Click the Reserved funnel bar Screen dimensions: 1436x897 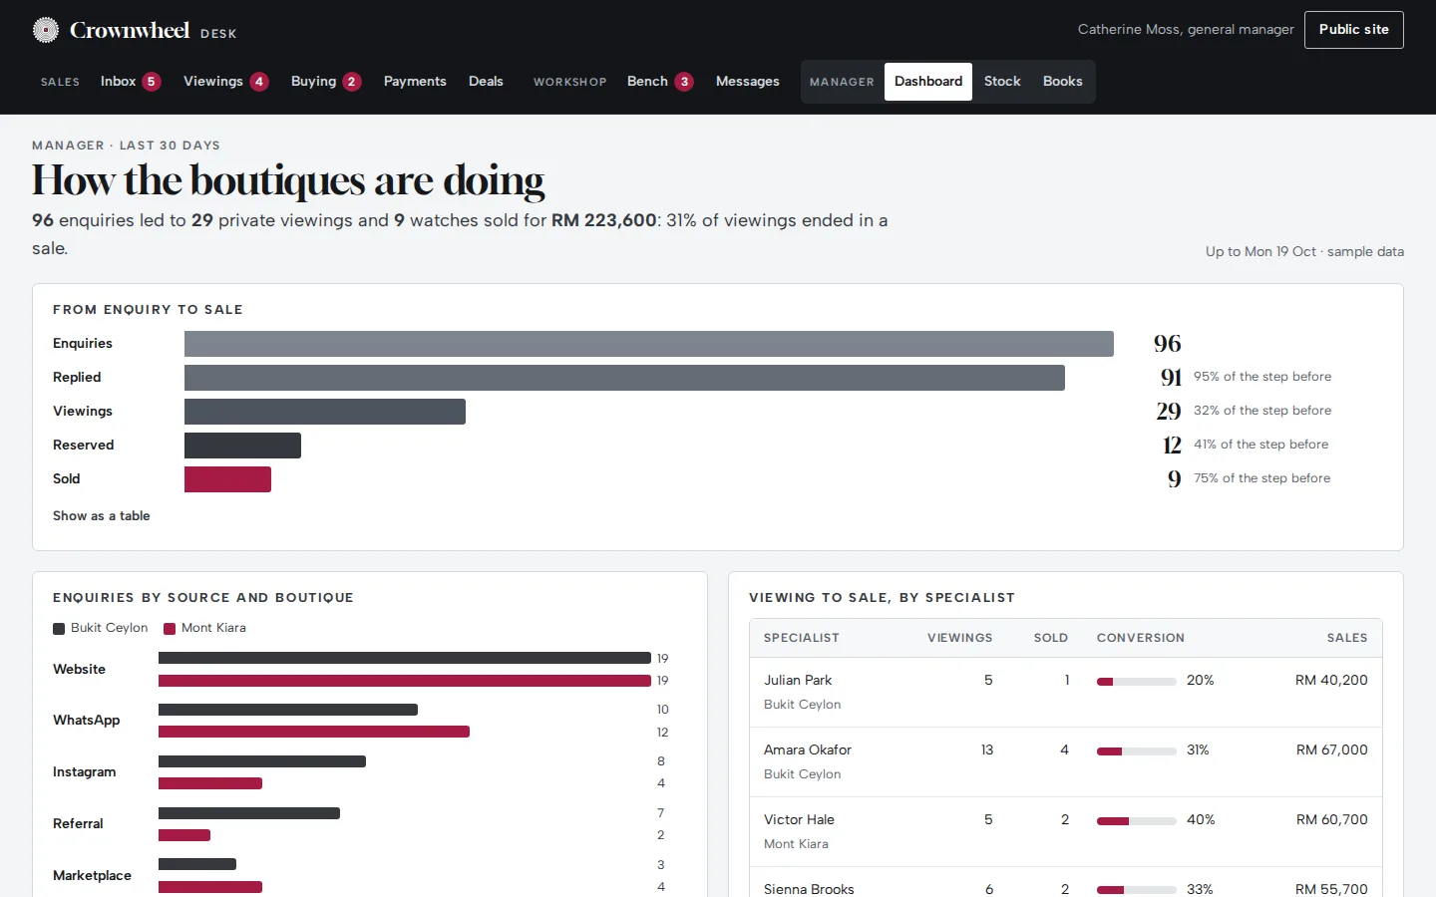(242, 446)
